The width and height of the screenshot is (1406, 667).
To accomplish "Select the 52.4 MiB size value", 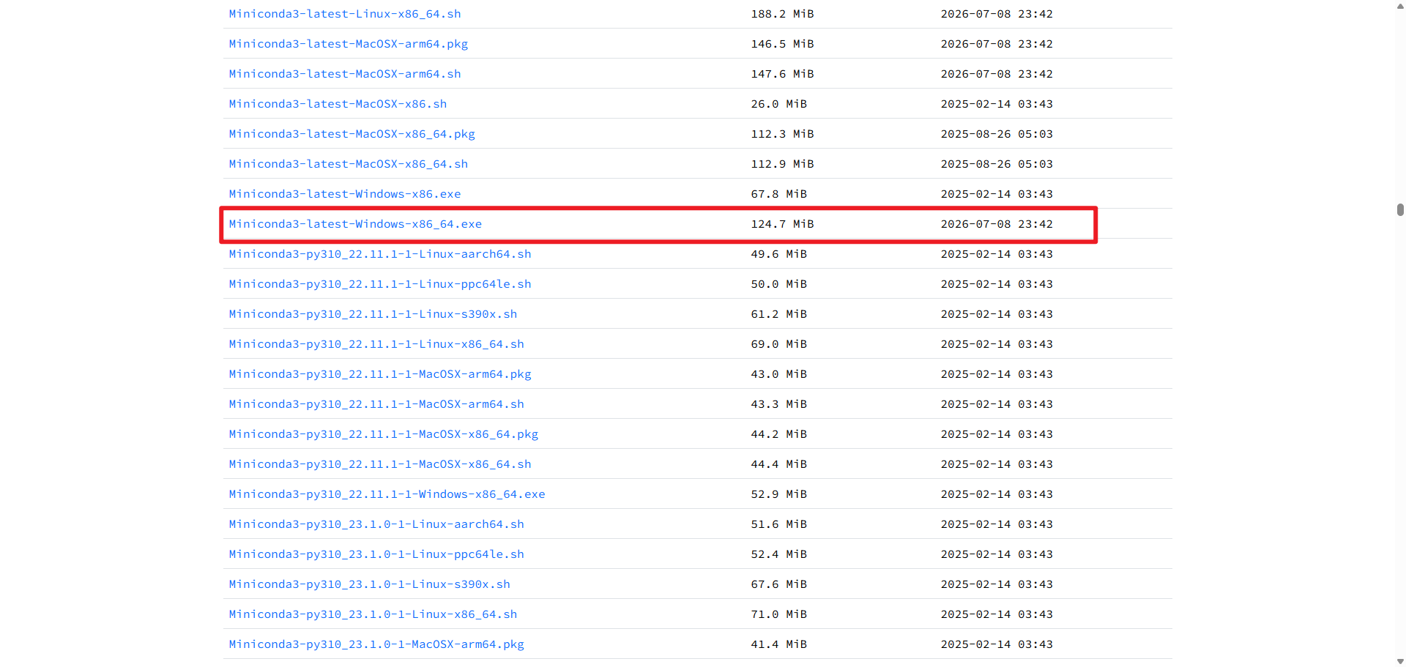I will tap(778, 554).
